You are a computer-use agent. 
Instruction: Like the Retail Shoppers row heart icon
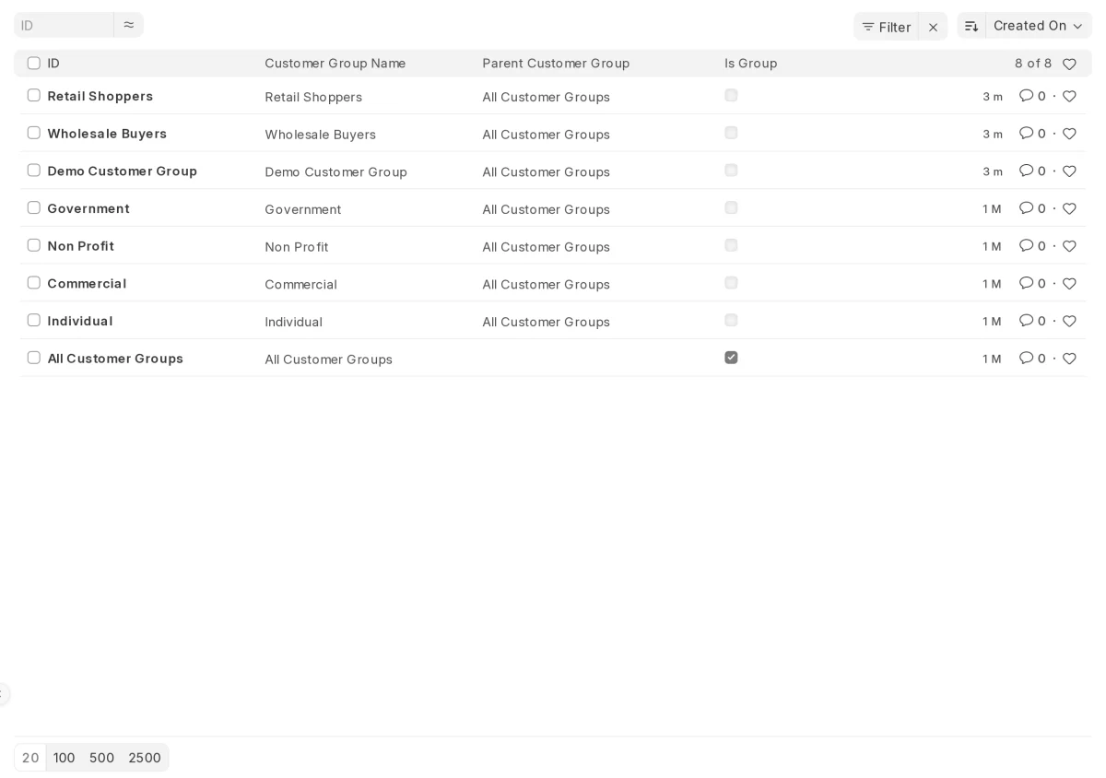[1069, 96]
